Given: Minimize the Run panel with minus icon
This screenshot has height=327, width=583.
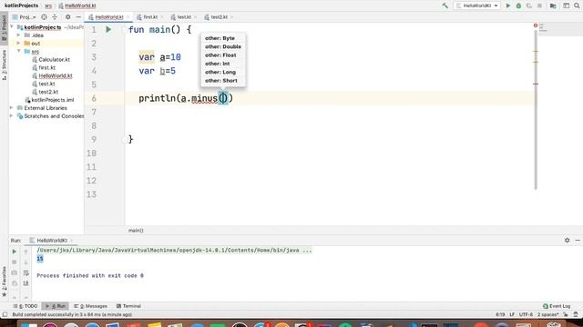Looking at the screenshot, I should 578,240.
